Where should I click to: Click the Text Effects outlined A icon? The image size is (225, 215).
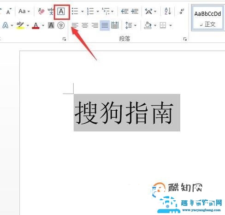coord(6,25)
